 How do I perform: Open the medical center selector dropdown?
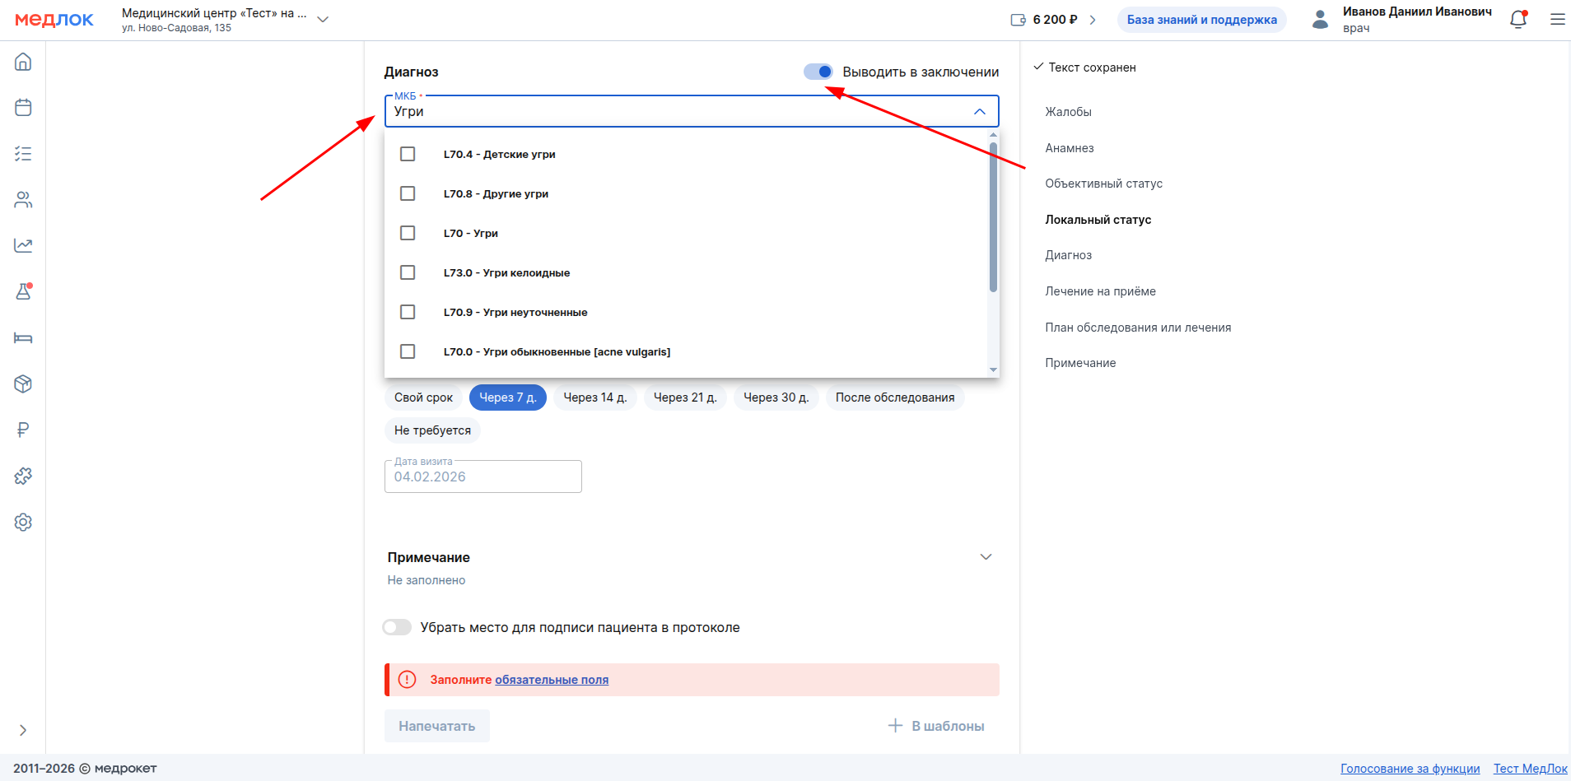point(323,20)
